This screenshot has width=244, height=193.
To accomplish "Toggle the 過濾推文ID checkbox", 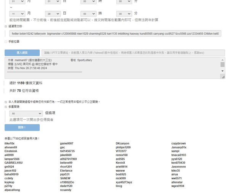I will coord(6,27).
